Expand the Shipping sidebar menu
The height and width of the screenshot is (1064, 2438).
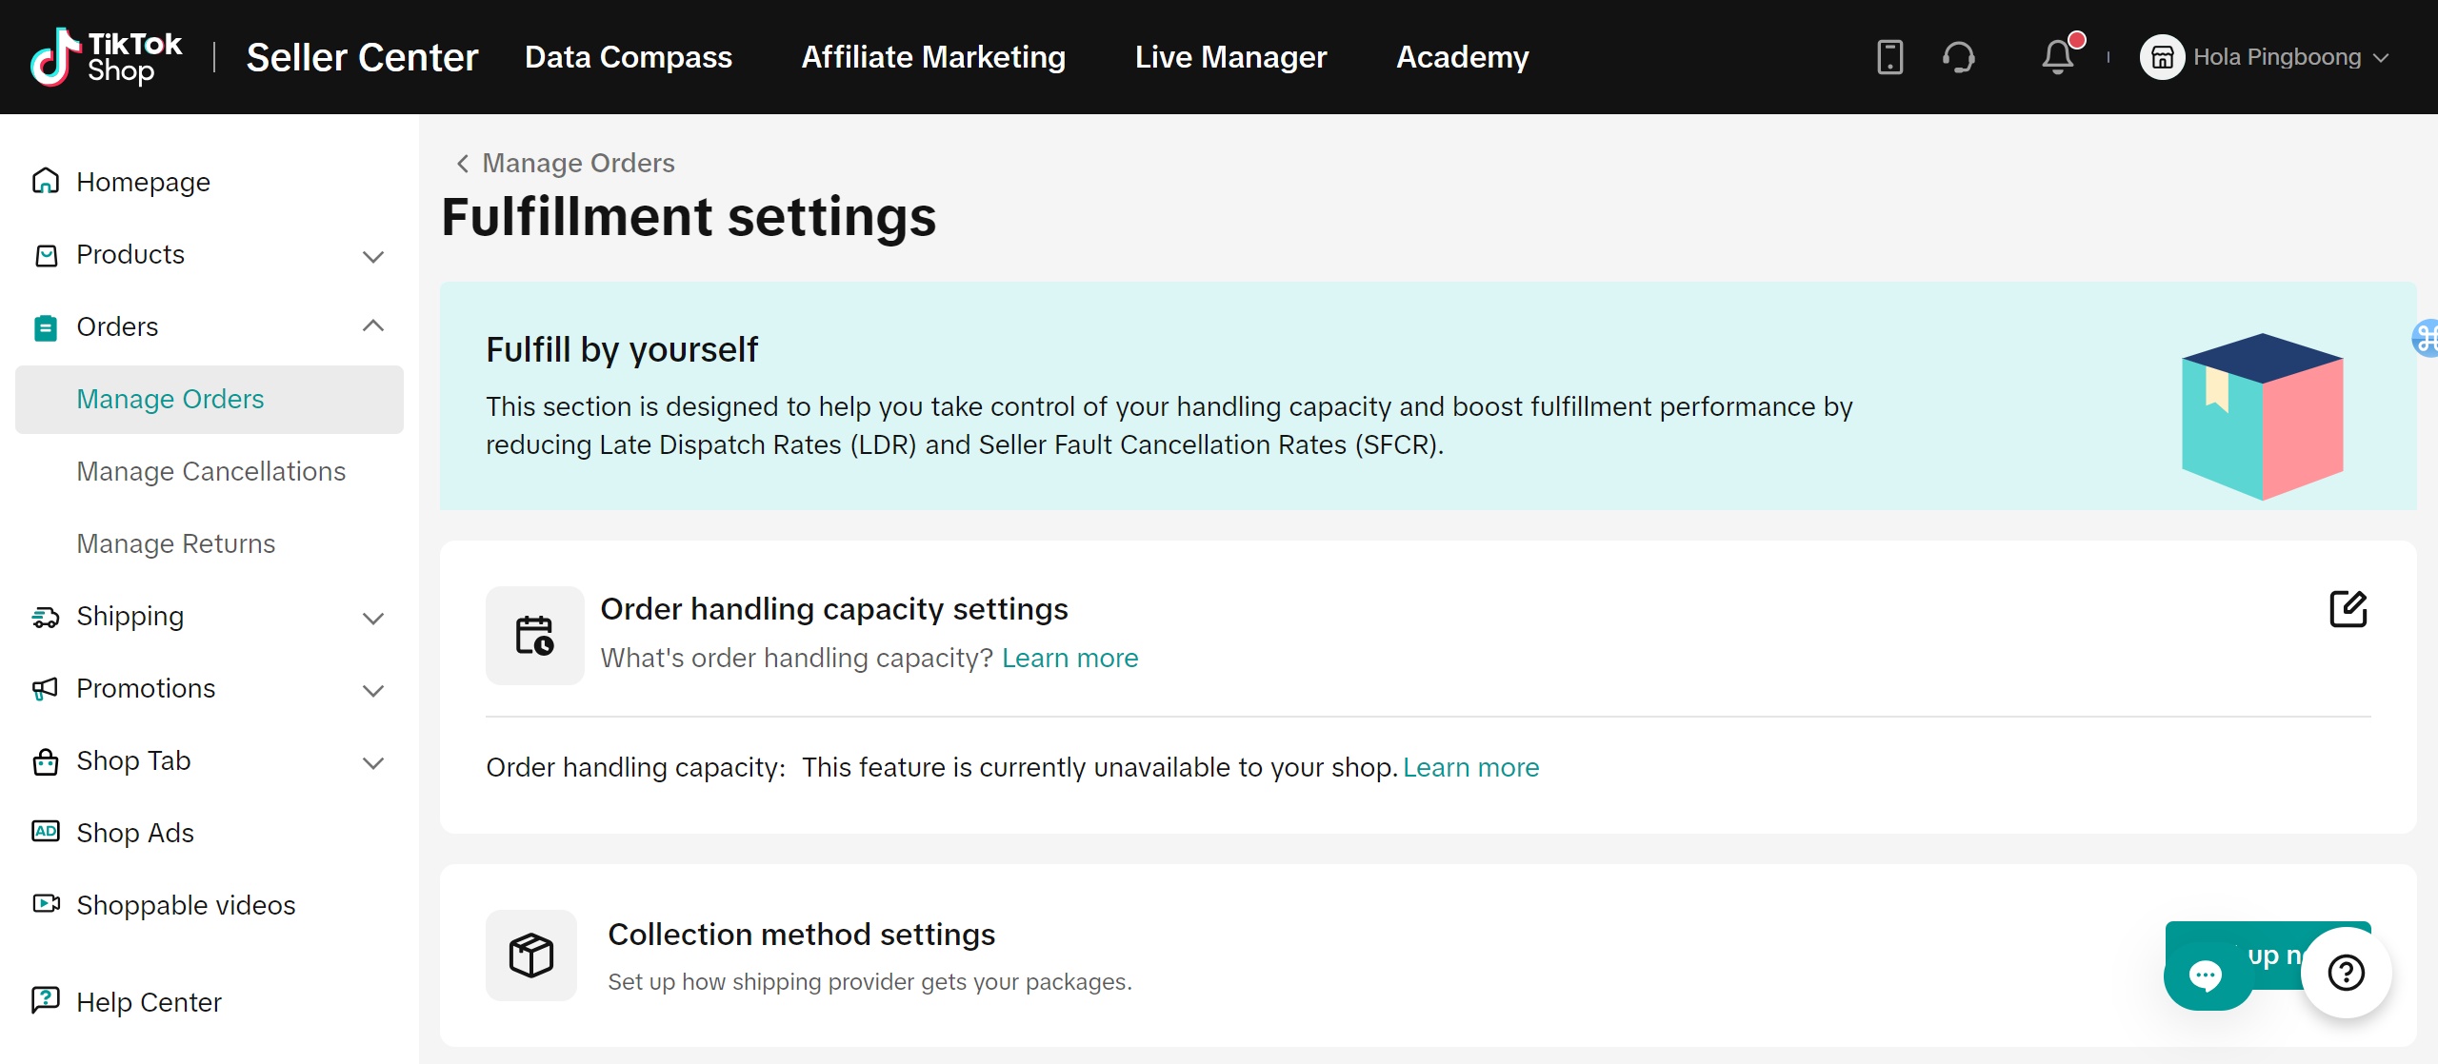click(373, 617)
